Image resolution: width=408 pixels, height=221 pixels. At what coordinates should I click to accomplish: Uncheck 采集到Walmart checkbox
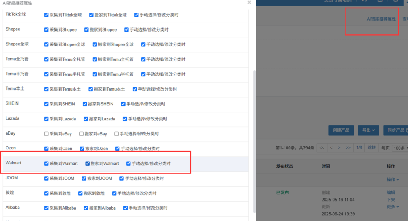tap(46, 163)
